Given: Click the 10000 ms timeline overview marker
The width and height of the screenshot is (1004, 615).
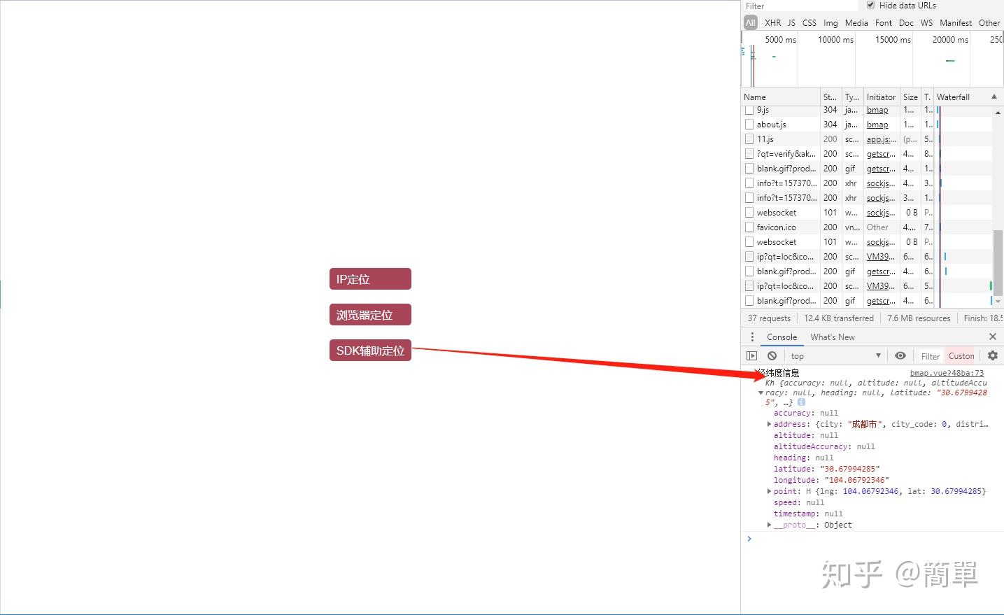Looking at the screenshot, I should pyautogui.click(x=835, y=39).
